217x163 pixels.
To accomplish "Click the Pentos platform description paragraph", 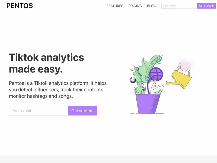I will pyautogui.click(x=58, y=89).
